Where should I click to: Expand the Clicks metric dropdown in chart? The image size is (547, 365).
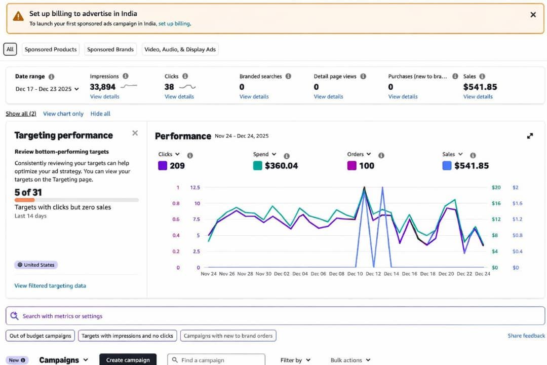(169, 154)
